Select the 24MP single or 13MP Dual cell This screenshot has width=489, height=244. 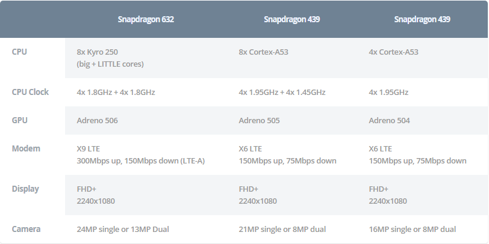coord(126,229)
